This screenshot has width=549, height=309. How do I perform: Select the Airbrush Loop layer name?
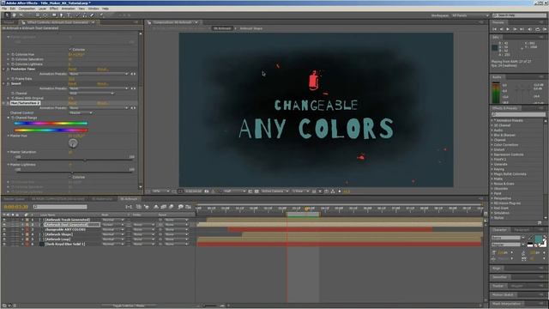click(x=57, y=239)
